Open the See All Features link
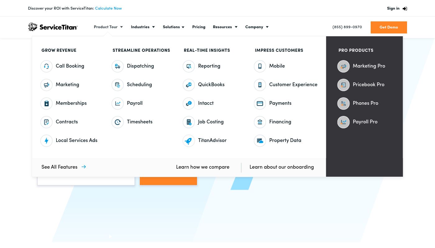The width and height of the screenshot is (435, 248). 64,167
